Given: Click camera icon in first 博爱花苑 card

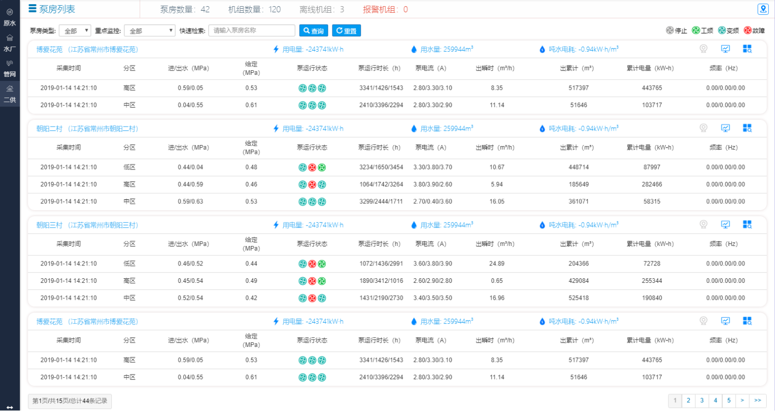Looking at the screenshot, I should tap(704, 49).
